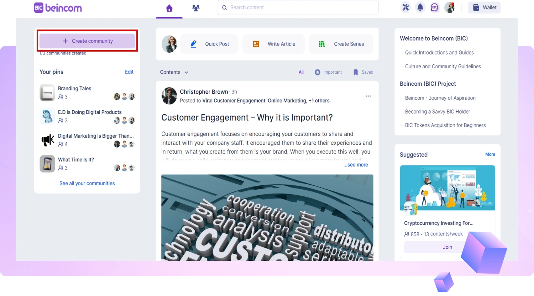534x296 pixels.
Task: Open Culture and Community Guidelines
Action: tap(443, 67)
